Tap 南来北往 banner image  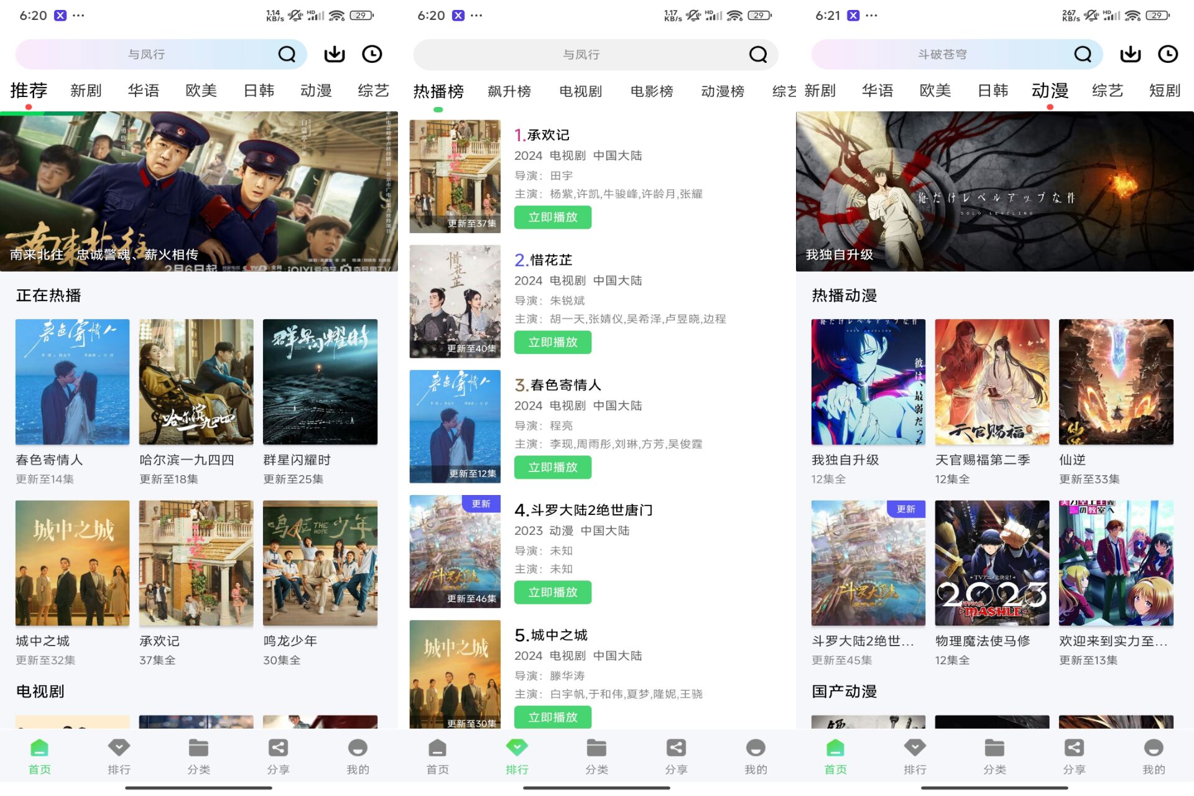tap(199, 191)
